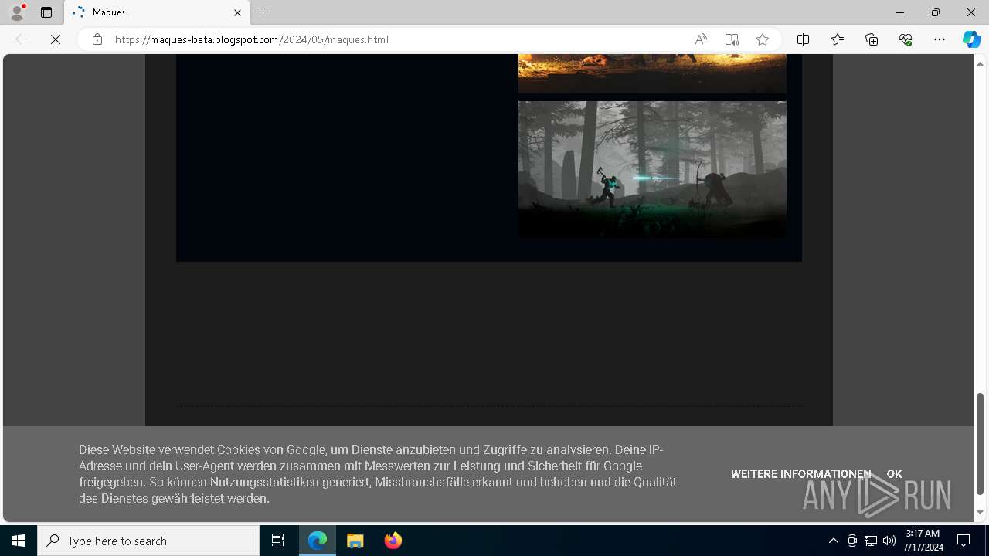Open Browser essentials icon
The height and width of the screenshot is (556, 989).
[x=906, y=39]
